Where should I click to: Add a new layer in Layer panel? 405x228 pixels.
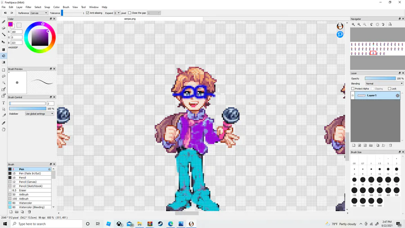tap(354, 146)
